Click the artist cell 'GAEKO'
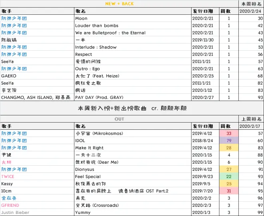The image size is (264, 216). click(x=37, y=76)
